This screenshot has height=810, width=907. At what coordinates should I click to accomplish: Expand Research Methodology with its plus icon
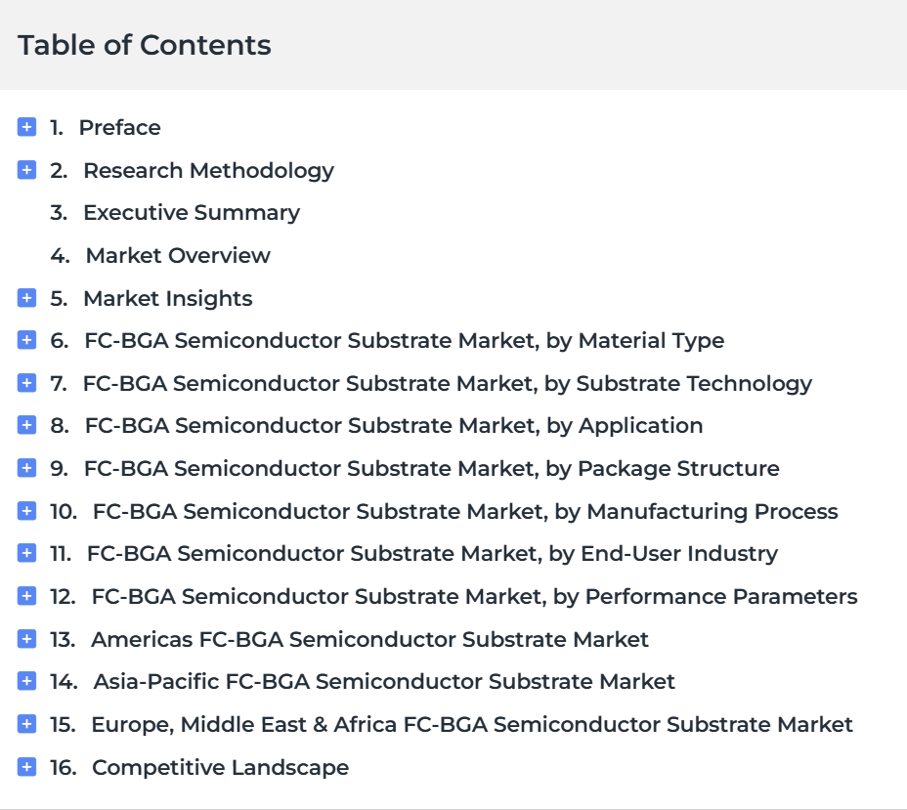tap(26, 170)
